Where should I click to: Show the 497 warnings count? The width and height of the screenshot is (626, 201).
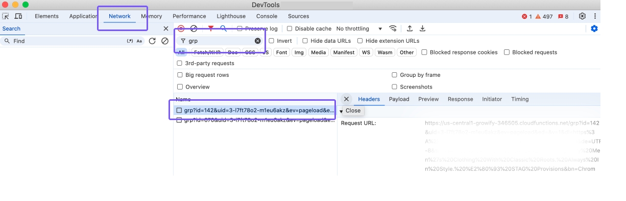[x=544, y=16]
